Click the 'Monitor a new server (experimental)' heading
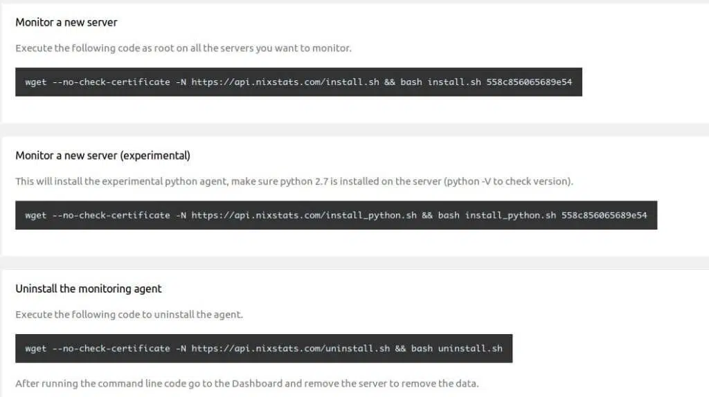The width and height of the screenshot is (709, 397). point(102,156)
